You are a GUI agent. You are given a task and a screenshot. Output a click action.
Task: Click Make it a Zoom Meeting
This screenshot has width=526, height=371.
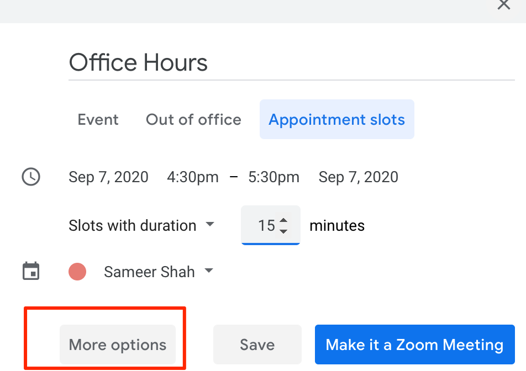point(414,345)
